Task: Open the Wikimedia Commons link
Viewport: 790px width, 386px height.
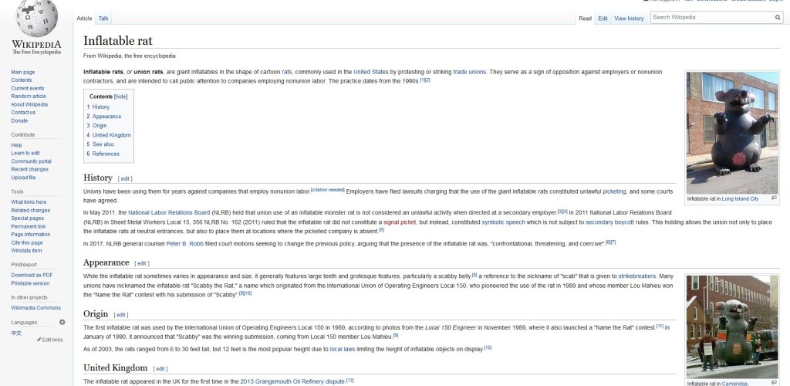Action: pyautogui.click(x=37, y=307)
